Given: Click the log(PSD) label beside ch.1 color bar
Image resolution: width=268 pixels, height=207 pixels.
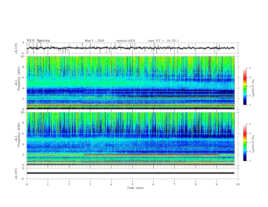Looking at the screenshot, I should (253, 88).
